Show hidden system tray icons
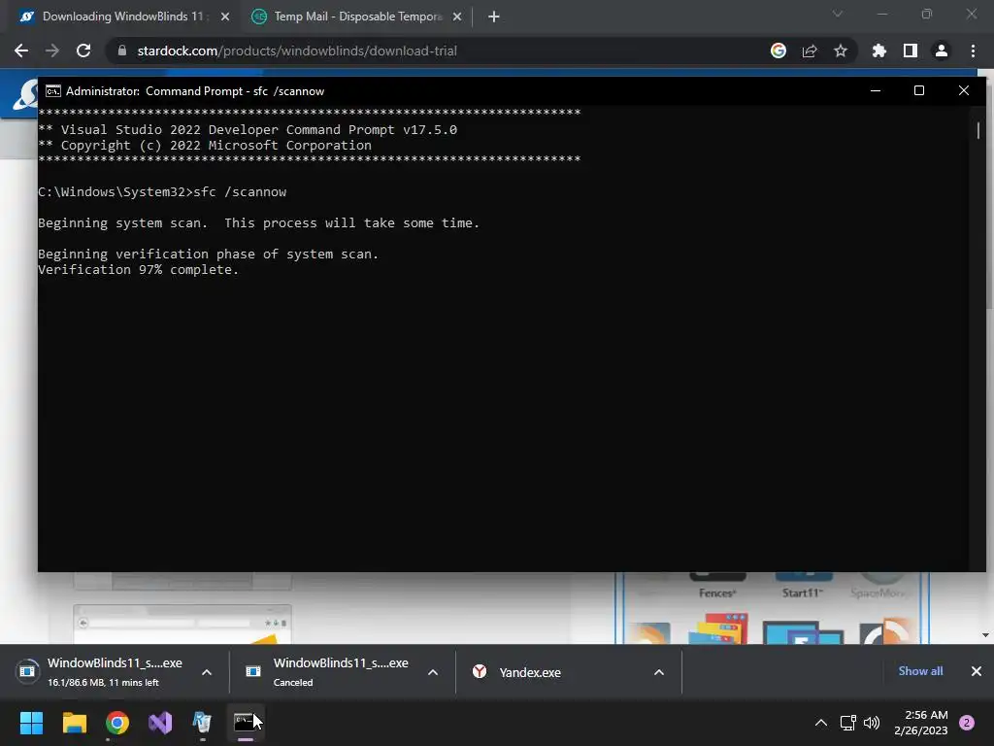The width and height of the screenshot is (994, 746). [820, 723]
